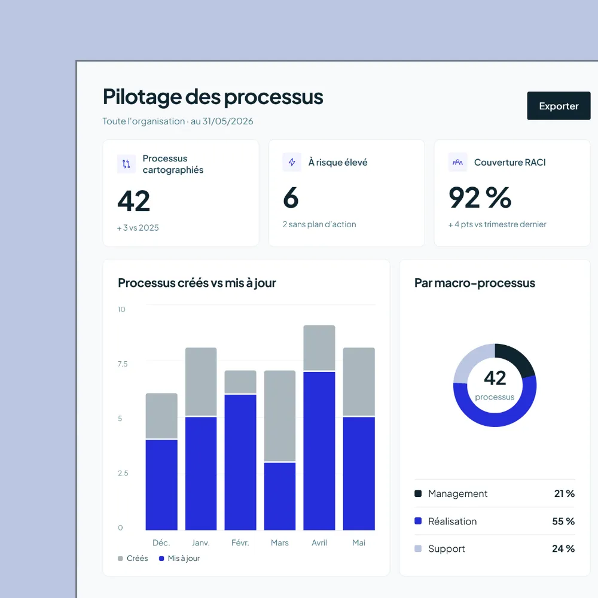Image resolution: width=598 pixels, height=598 pixels.
Task: Click the Mai axis label
Action: click(359, 543)
